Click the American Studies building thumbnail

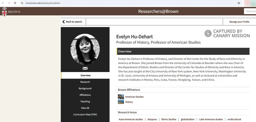coord(121,97)
